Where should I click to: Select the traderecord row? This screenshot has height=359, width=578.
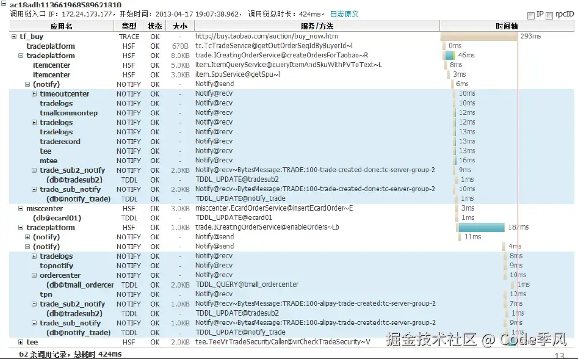point(292,142)
